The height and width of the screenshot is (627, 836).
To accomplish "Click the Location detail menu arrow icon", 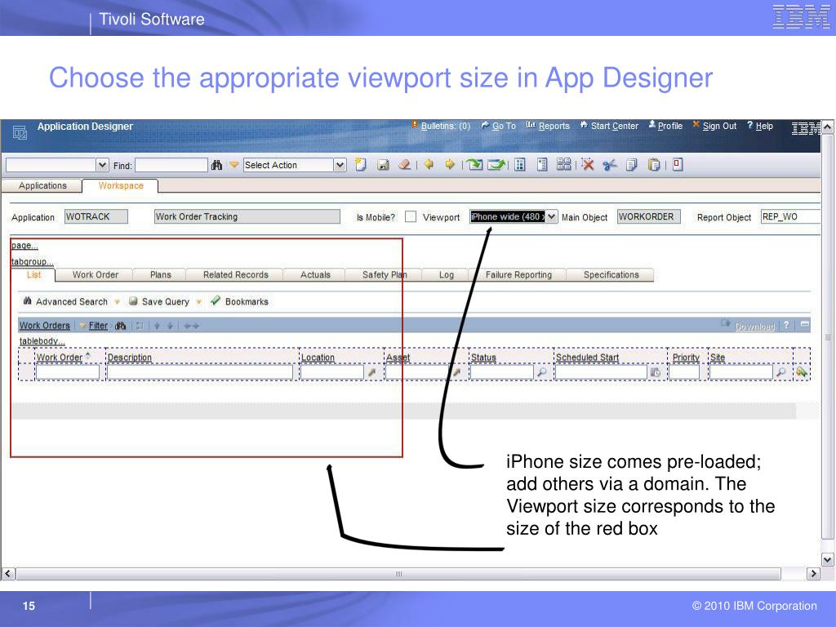I will (x=372, y=372).
